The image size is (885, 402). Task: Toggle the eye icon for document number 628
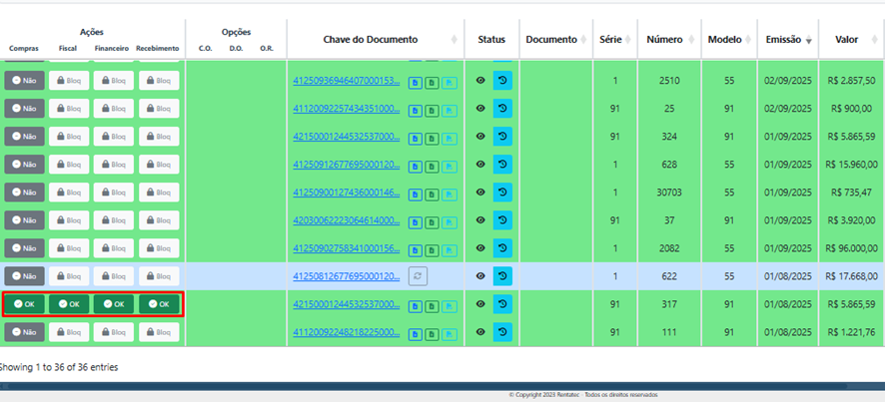click(480, 165)
